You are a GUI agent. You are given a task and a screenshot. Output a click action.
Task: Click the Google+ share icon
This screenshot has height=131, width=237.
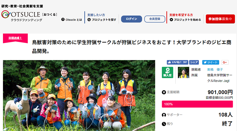point(225,62)
